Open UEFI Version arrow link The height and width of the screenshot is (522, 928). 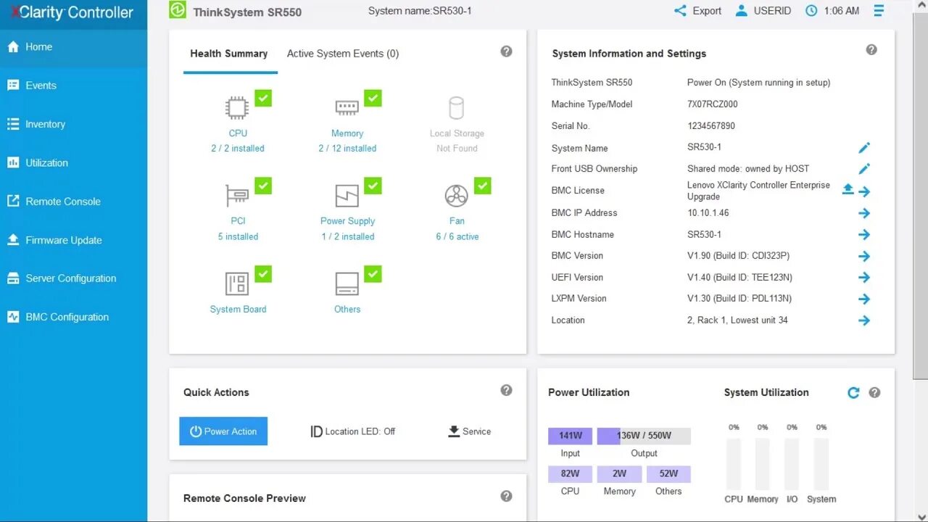tap(864, 278)
